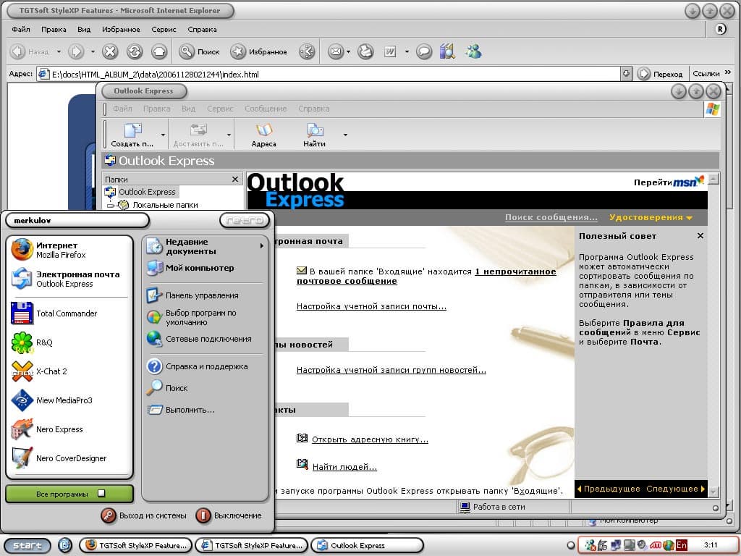This screenshot has width=741, height=556.
Task: Open the Сообщение menu in Outlook Express
Action: pyautogui.click(x=266, y=109)
